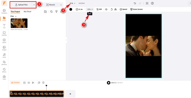
Task: Open the Media sidebar panel
Action: point(4,19)
